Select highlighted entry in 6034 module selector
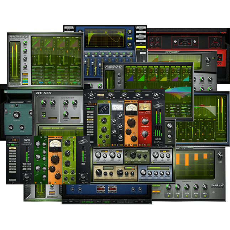Viewport: 230px width, 230px height. (90, 120)
